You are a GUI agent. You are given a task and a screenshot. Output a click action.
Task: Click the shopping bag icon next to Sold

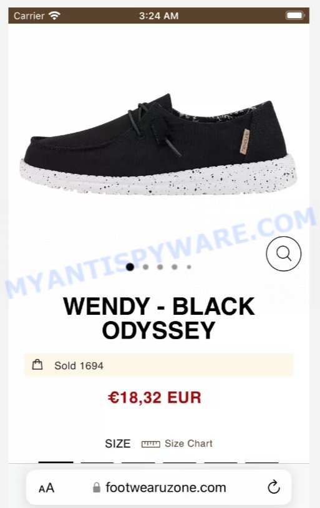click(x=37, y=365)
